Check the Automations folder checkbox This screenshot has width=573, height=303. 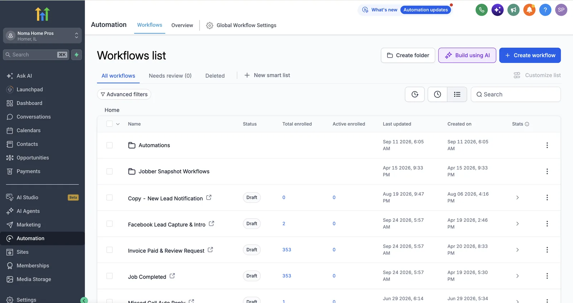tap(110, 145)
